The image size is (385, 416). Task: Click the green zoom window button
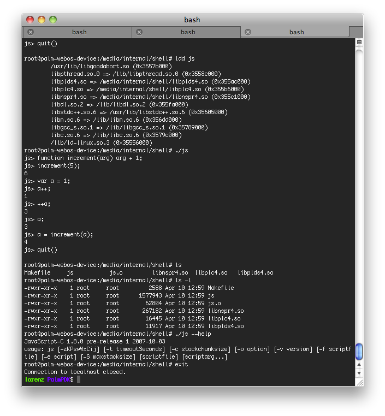click(x=53, y=20)
